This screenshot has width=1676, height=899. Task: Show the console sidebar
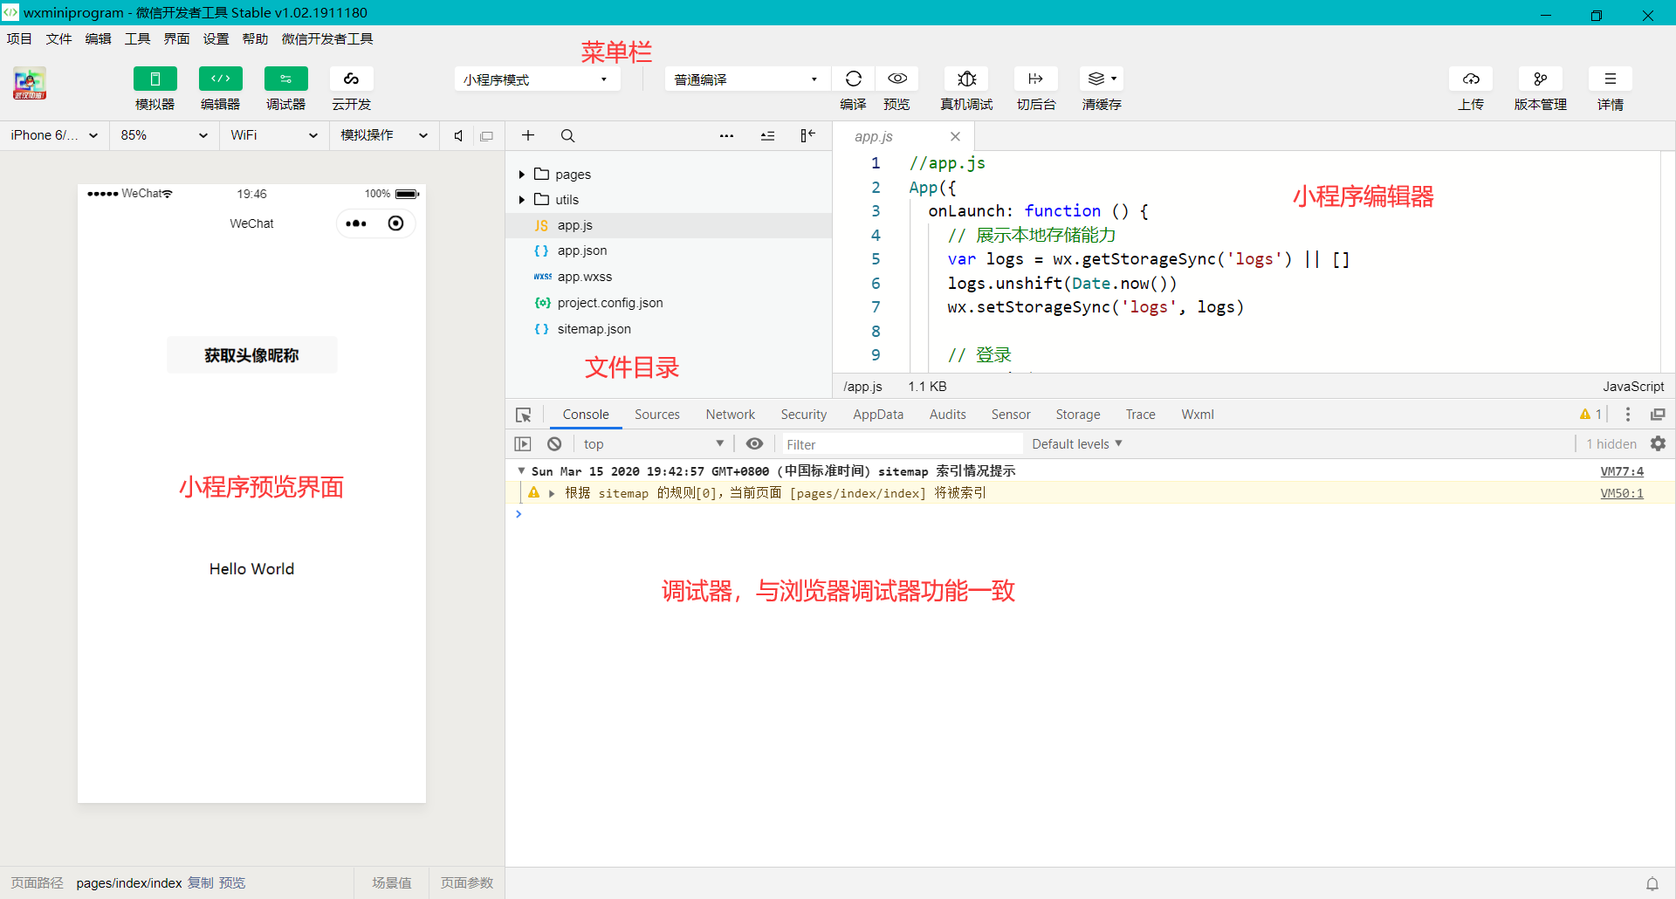pos(523,444)
